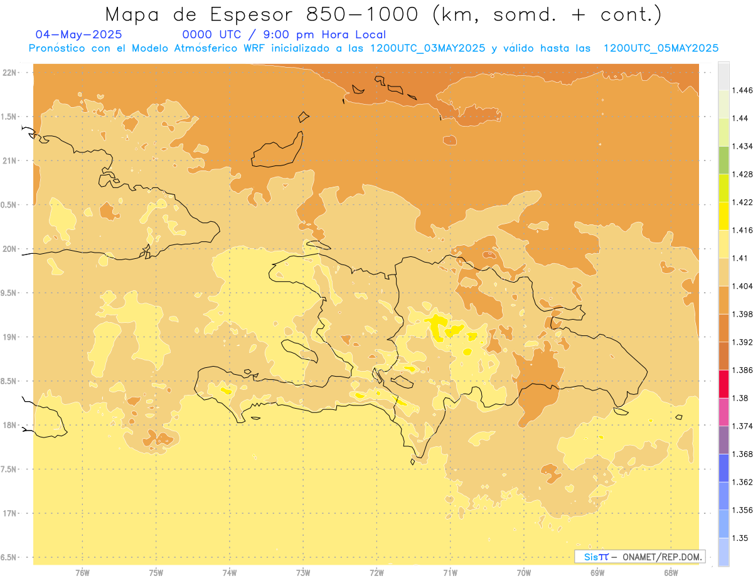Pick the purple color bar segment above 1.368
Image resolution: width=753 pixels, height=581 pixels.
(724, 439)
